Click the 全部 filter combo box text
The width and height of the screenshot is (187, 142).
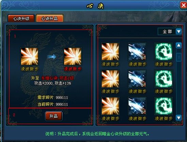click(x=167, y=31)
